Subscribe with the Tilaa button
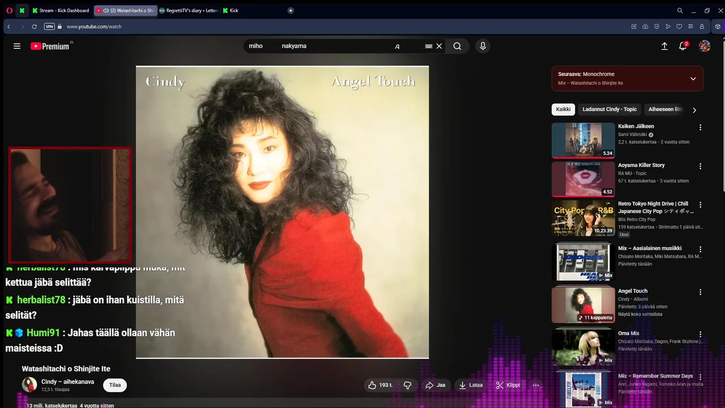The width and height of the screenshot is (725, 408). [x=115, y=385]
